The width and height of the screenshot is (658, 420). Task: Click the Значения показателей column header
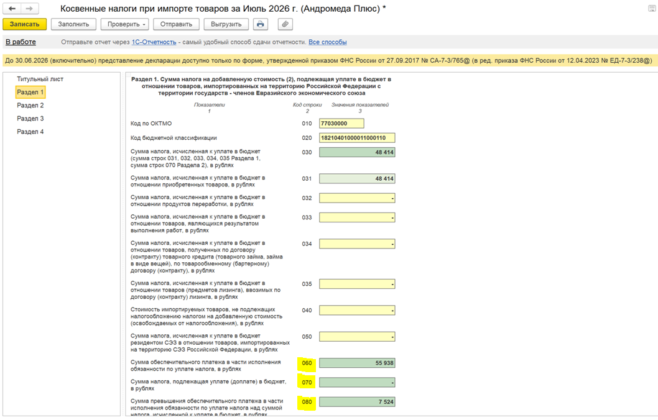[360, 105]
